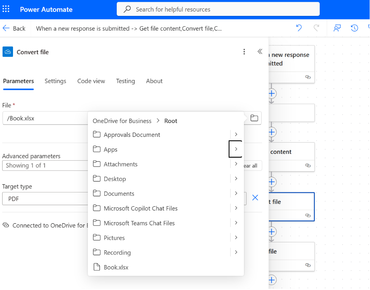Open the About tab
370x290 pixels.
point(154,81)
